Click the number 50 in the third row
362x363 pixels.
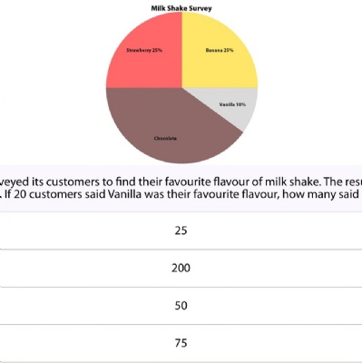coord(181,306)
